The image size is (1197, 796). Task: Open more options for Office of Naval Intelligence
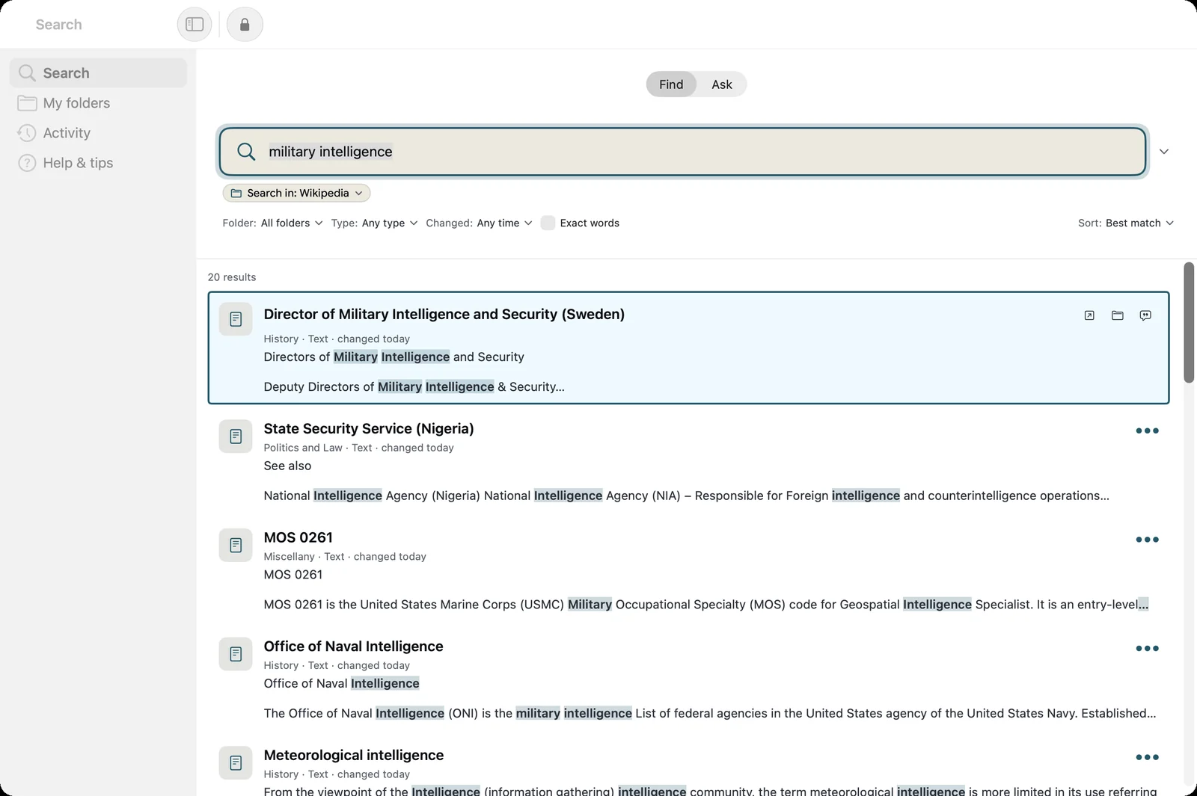click(1147, 649)
